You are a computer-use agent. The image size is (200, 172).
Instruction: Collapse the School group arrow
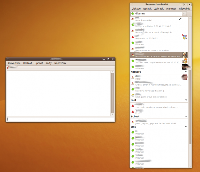click(x=186, y=117)
